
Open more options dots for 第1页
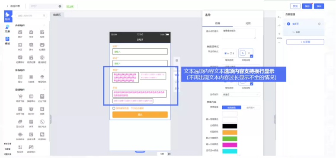tap(323, 24)
